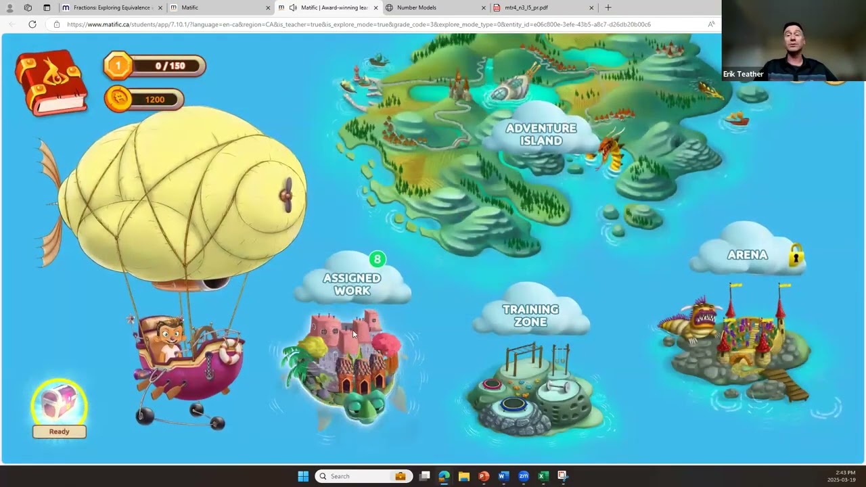The height and width of the screenshot is (487, 866).
Task: Click the site info padlock icon
Action: click(57, 24)
